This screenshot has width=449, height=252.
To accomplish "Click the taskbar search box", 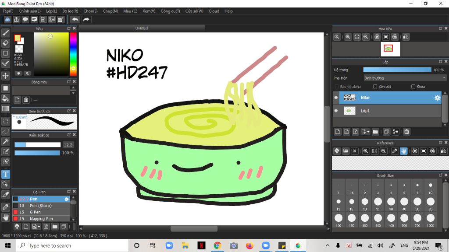I will (72, 246).
